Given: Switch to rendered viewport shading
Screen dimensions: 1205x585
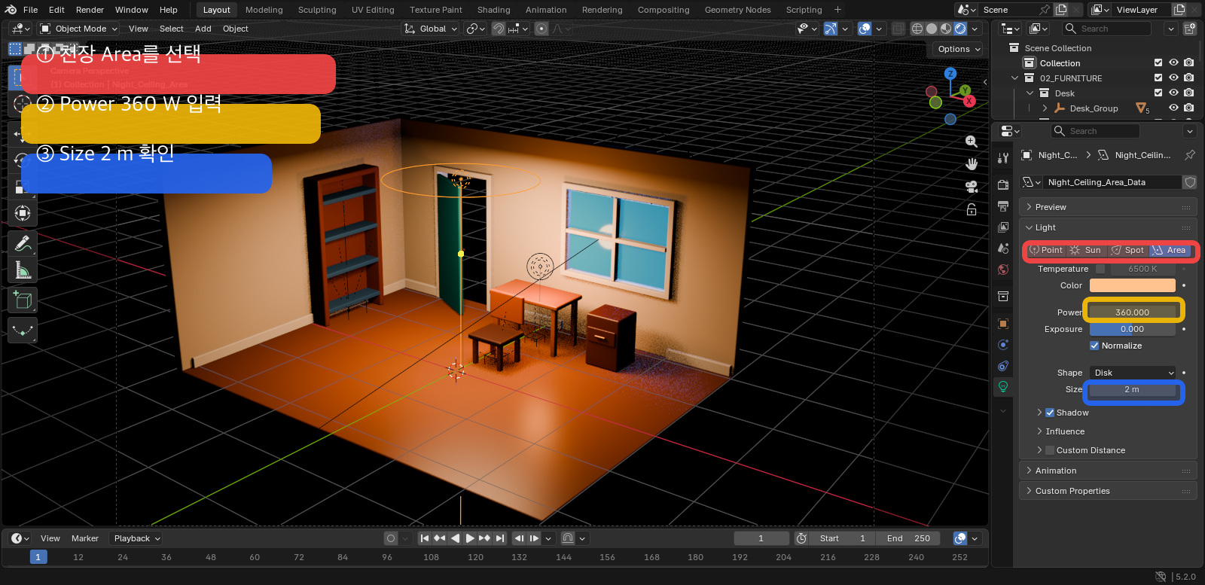Looking at the screenshot, I should point(960,29).
